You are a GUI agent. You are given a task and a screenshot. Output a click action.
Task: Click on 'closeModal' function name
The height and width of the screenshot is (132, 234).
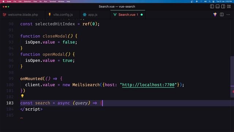click(55, 36)
